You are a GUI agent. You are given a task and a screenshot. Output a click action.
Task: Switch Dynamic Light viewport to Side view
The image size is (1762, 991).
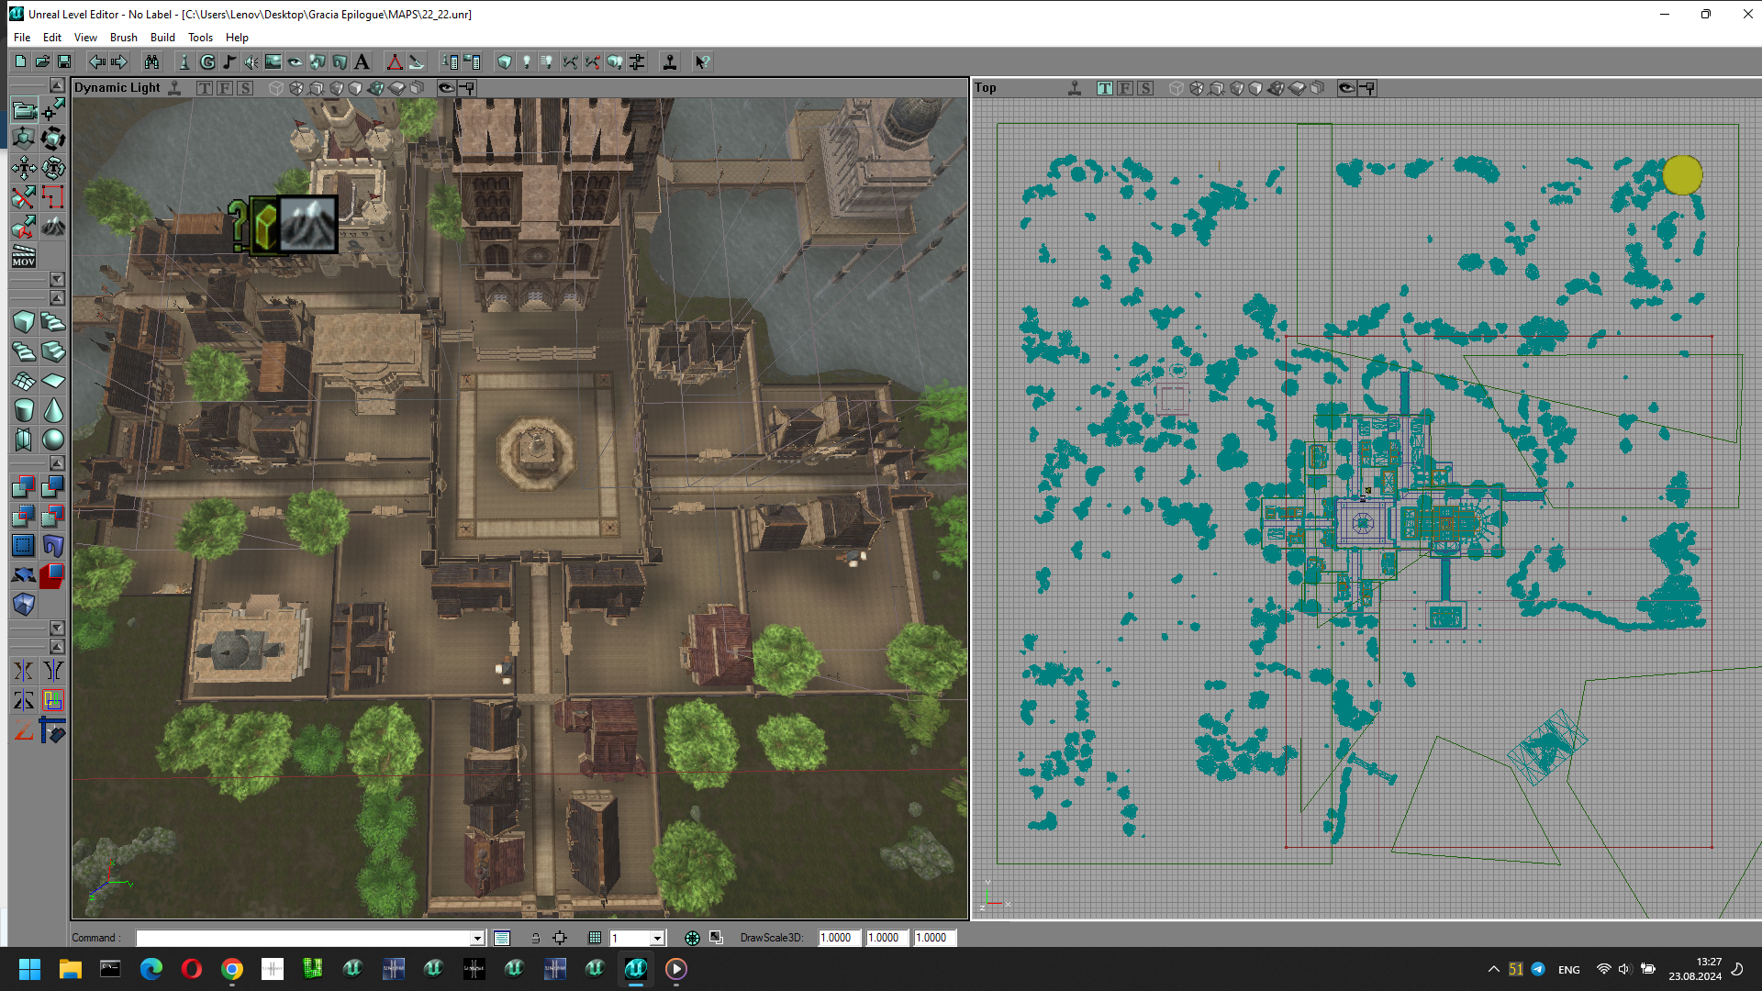(245, 88)
